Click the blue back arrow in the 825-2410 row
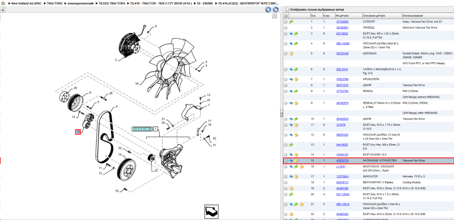Image resolution: width=454 pixels, height=220 pixels. [291, 70]
